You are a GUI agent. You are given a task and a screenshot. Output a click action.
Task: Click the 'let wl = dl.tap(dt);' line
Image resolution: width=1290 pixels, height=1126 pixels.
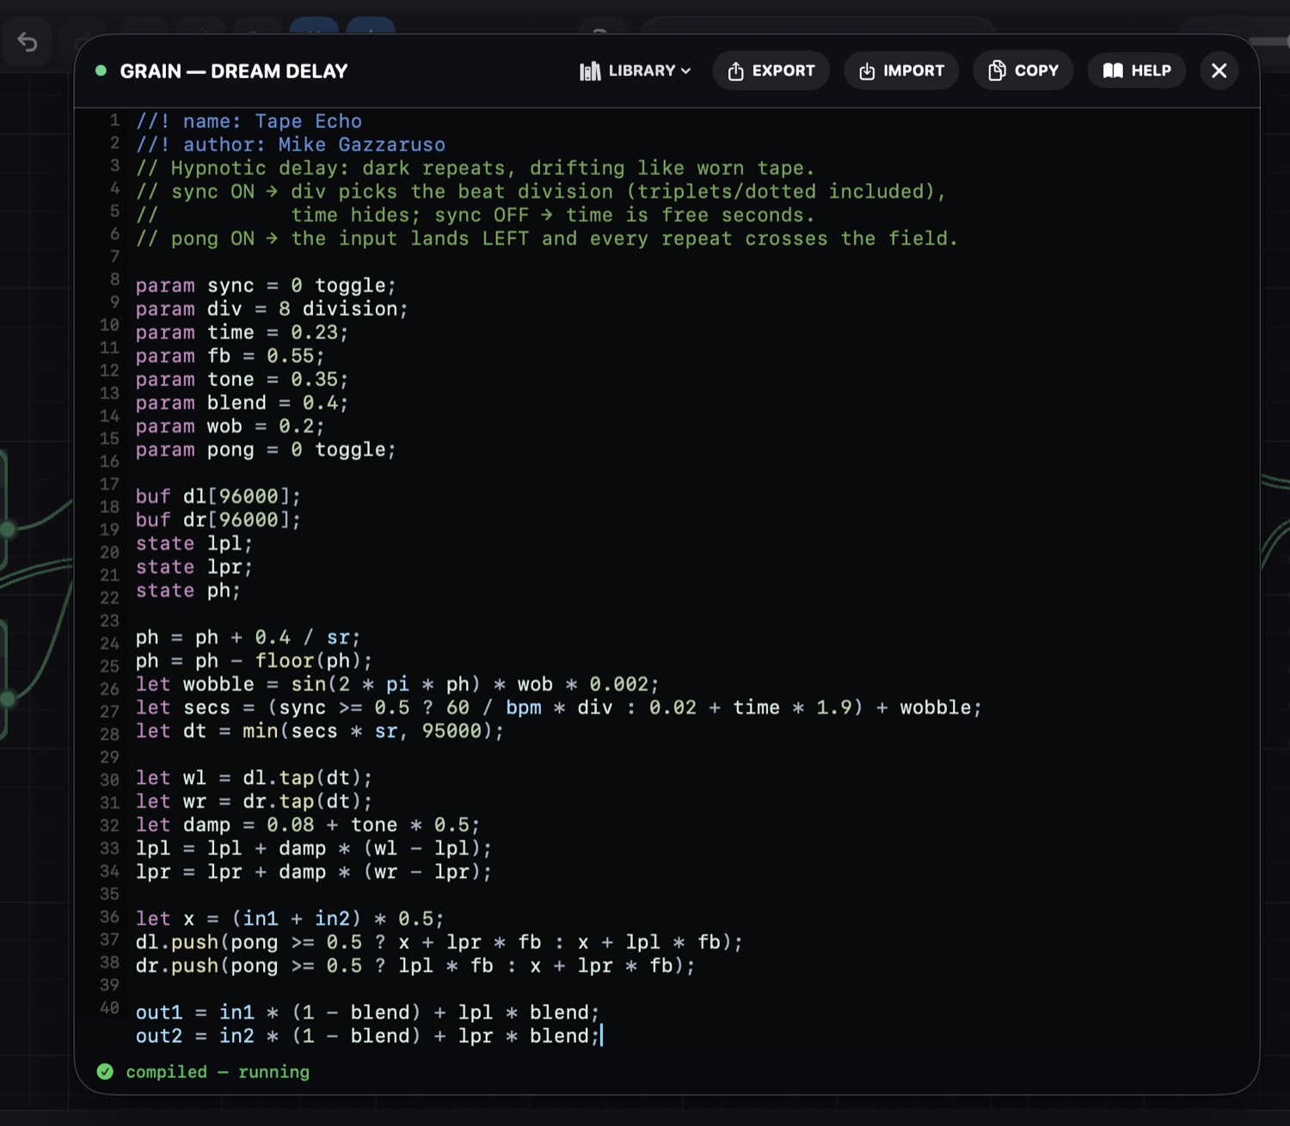pyautogui.click(x=254, y=778)
